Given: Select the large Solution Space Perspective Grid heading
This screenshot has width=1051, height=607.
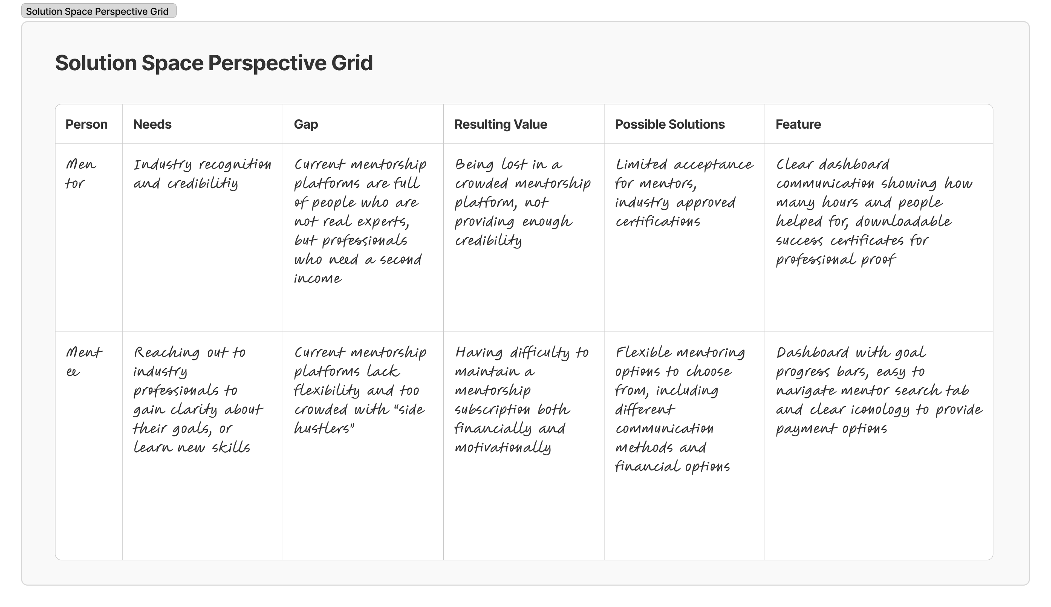Looking at the screenshot, I should pyautogui.click(x=214, y=63).
